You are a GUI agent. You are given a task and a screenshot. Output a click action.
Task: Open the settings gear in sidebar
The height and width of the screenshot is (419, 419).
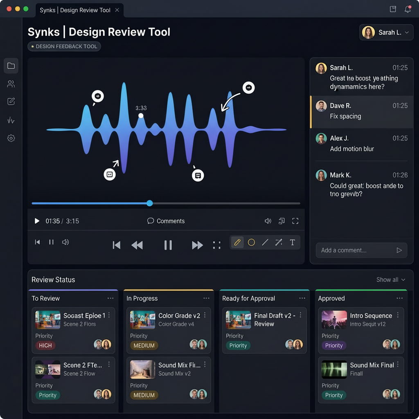point(11,138)
